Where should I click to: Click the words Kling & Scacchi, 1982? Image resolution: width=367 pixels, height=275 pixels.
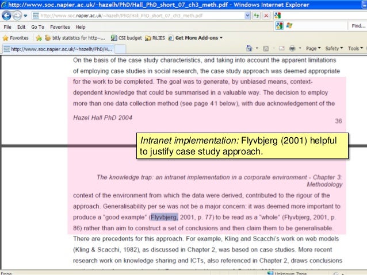107,250
